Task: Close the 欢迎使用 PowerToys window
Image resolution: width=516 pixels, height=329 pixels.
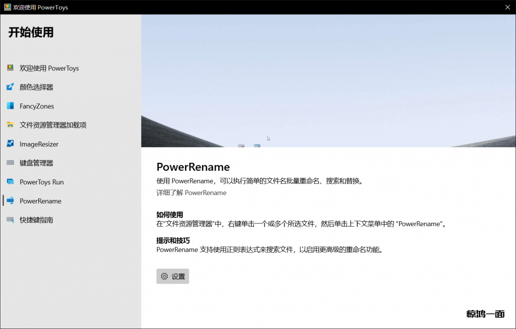Action: click(x=507, y=7)
